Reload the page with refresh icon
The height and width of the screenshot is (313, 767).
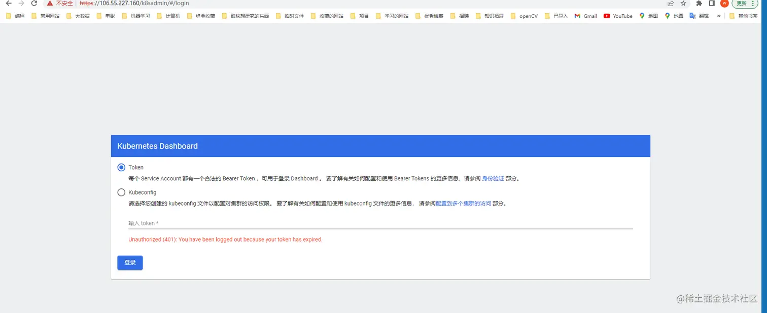(x=34, y=3)
